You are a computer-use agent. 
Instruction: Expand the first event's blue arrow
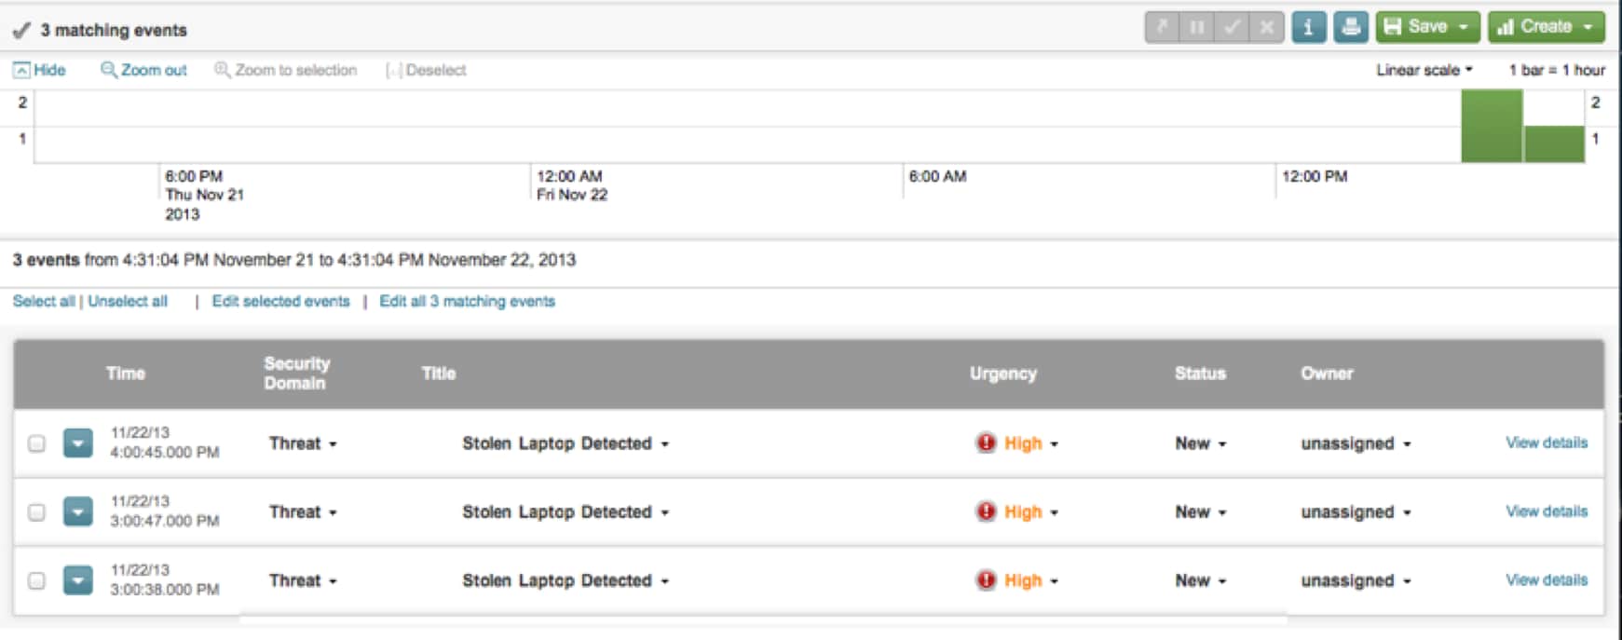(78, 443)
